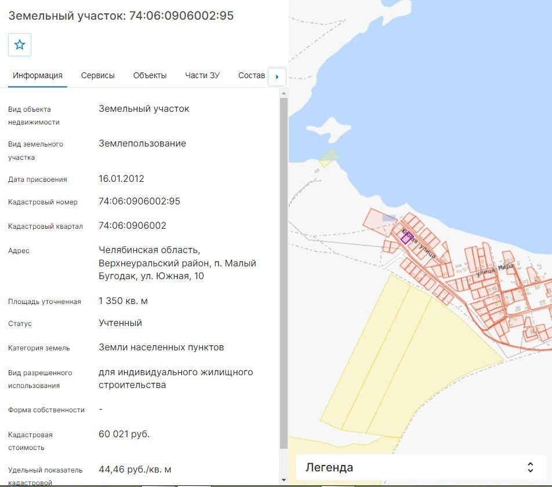Click 'для индивидуального жилищного строительства' value
This screenshot has height=487, width=552.
(176, 378)
